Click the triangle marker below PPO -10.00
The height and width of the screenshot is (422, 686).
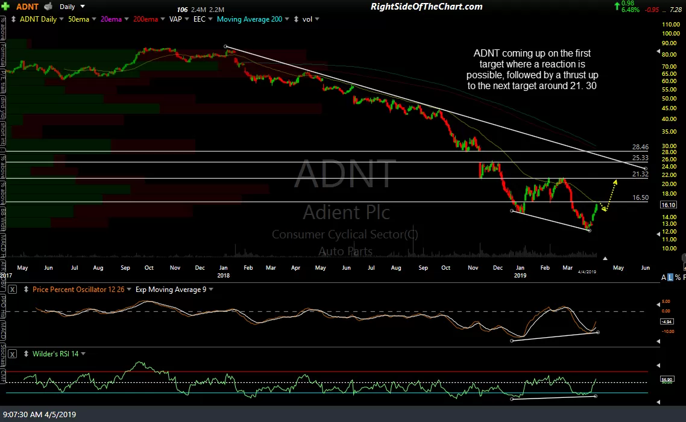[658, 341]
